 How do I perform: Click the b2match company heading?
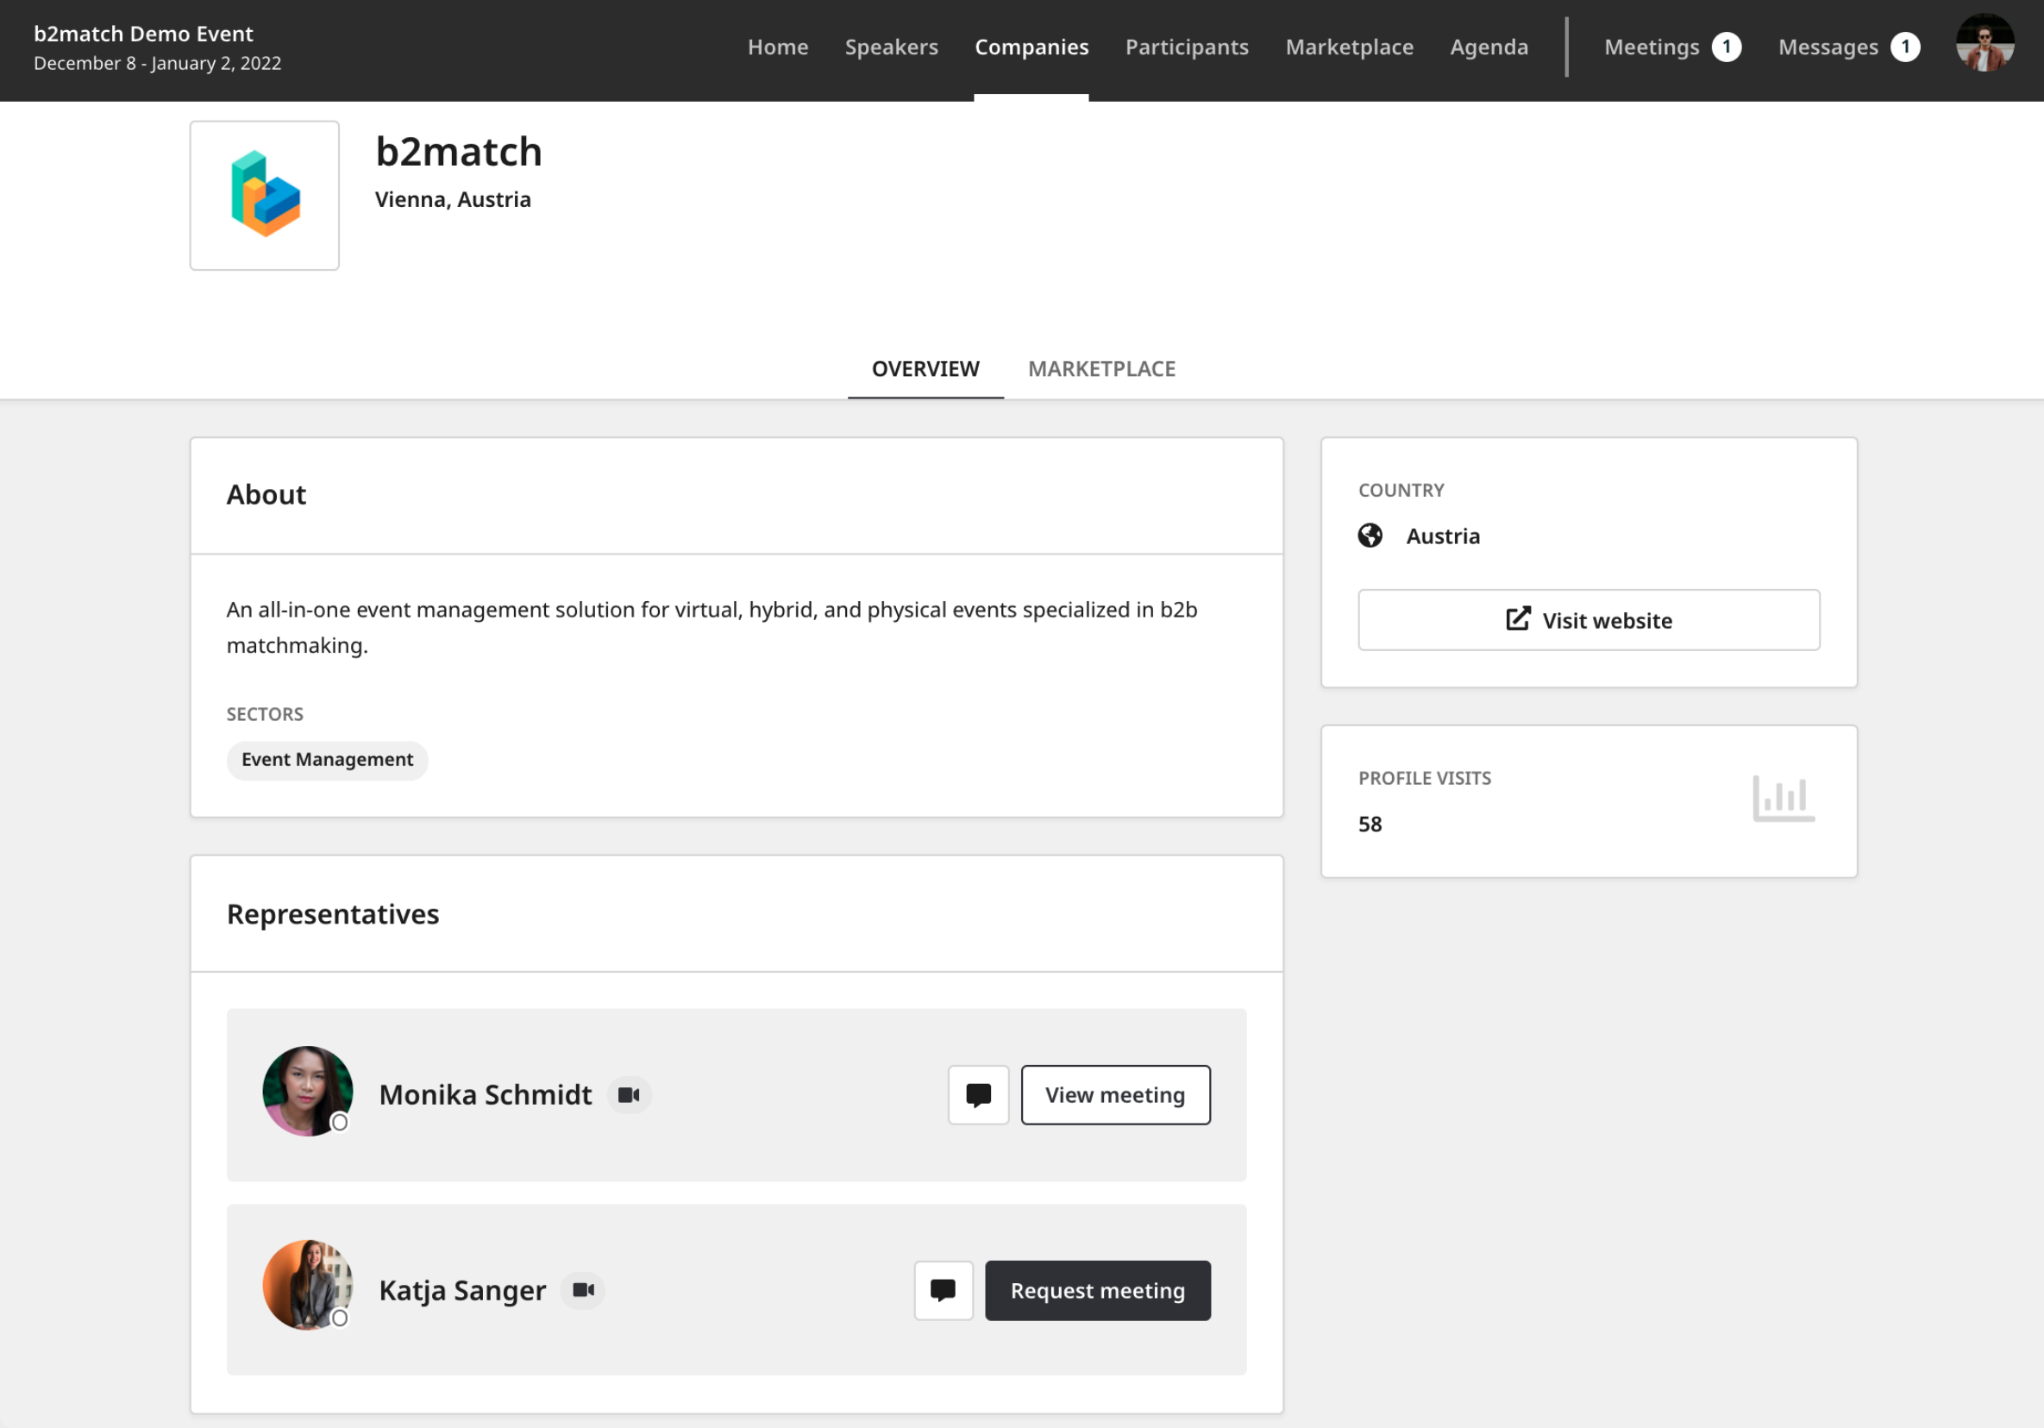point(459,152)
